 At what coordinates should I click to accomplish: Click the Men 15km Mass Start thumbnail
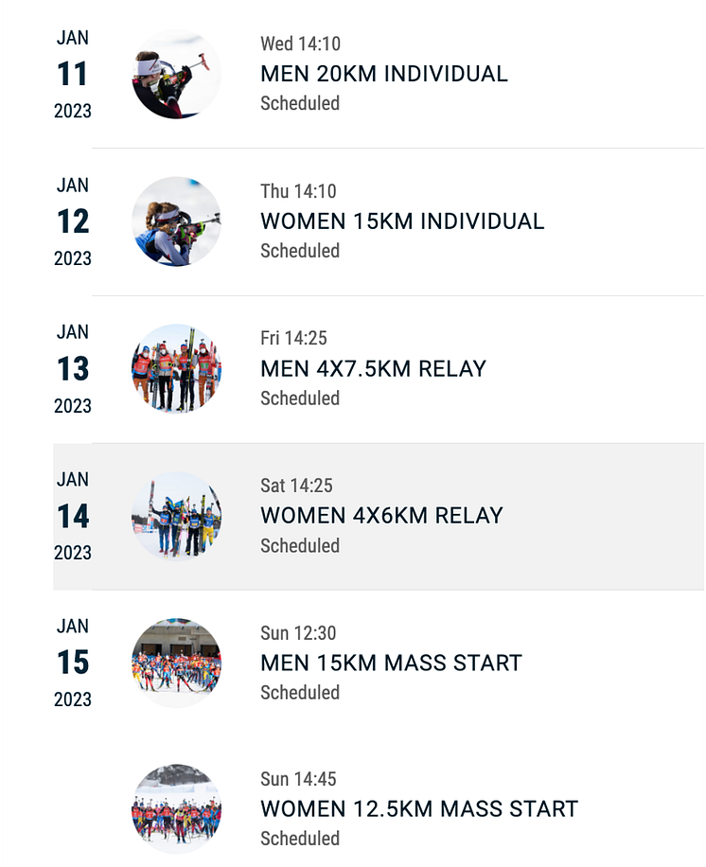[176, 663]
